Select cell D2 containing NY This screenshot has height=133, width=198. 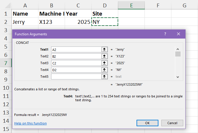click(105, 22)
